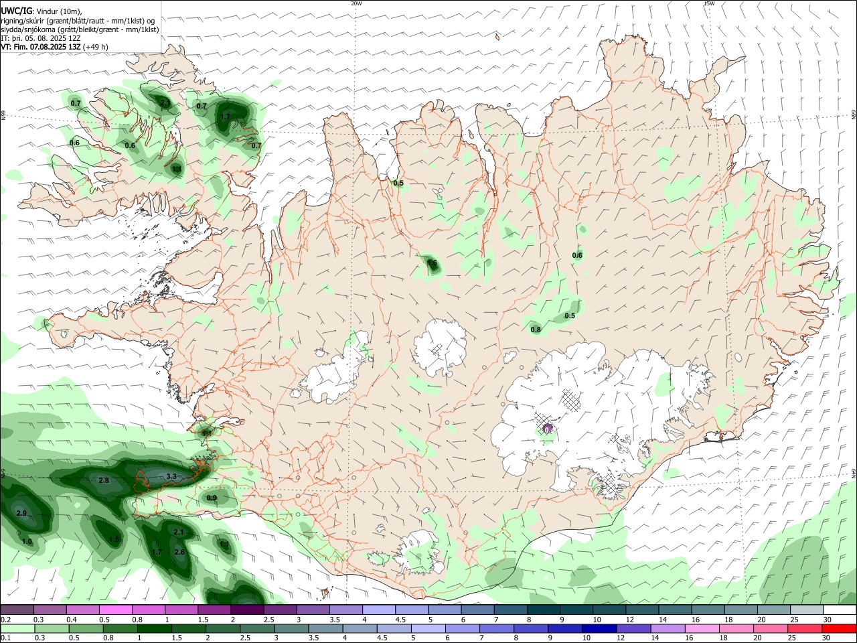Click the purple "0" marker on the large glacier
Image resolution: width=857 pixels, height=643 pixels.
coord(548,429)
